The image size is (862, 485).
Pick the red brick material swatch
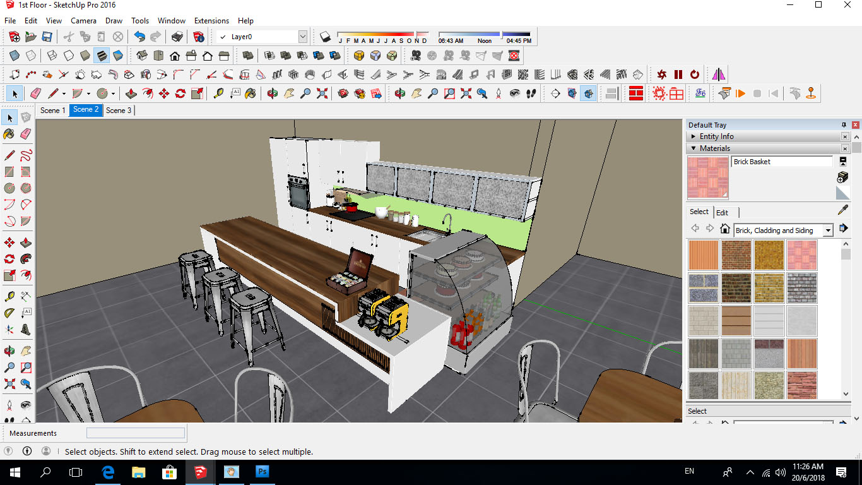[x=736, y=255]
